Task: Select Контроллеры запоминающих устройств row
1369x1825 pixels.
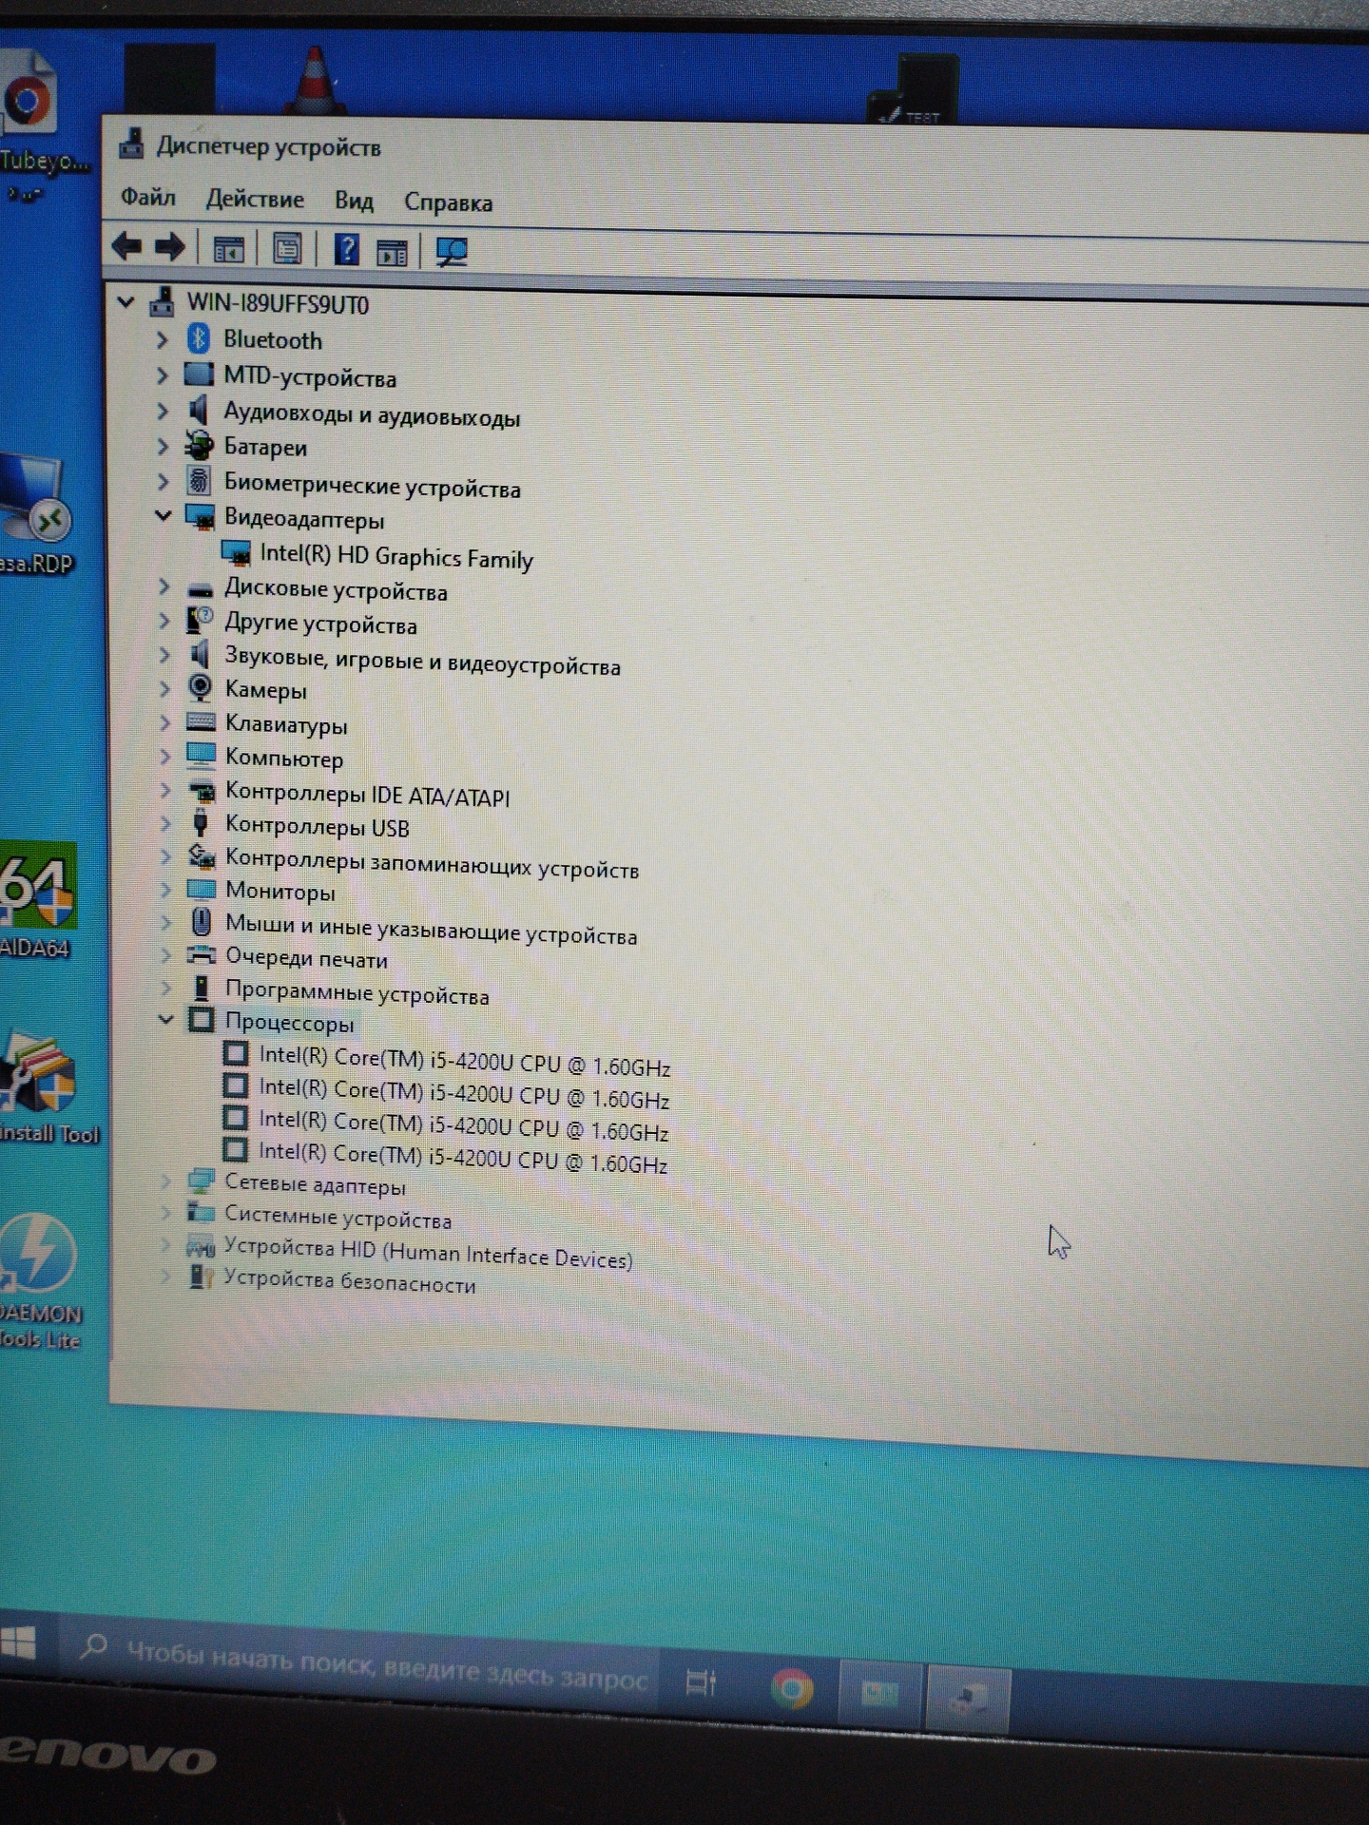Action: pos(432,864)
